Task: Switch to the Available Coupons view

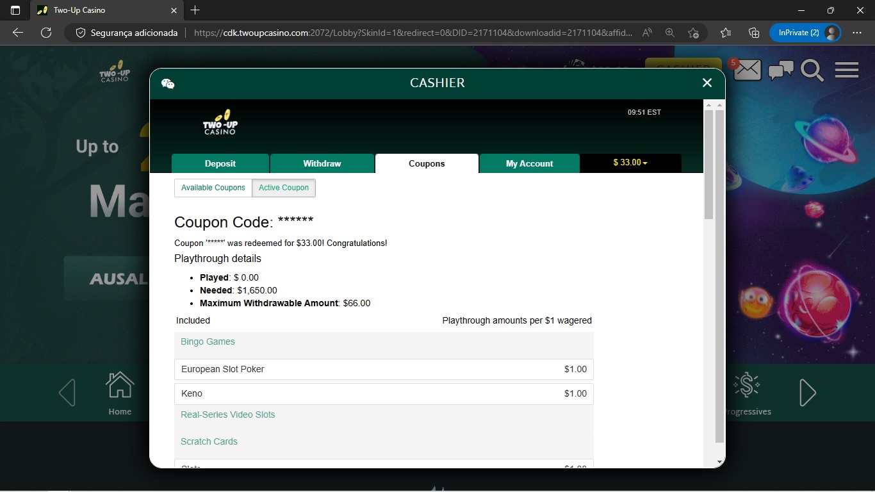Action: (x=213, y=188)
